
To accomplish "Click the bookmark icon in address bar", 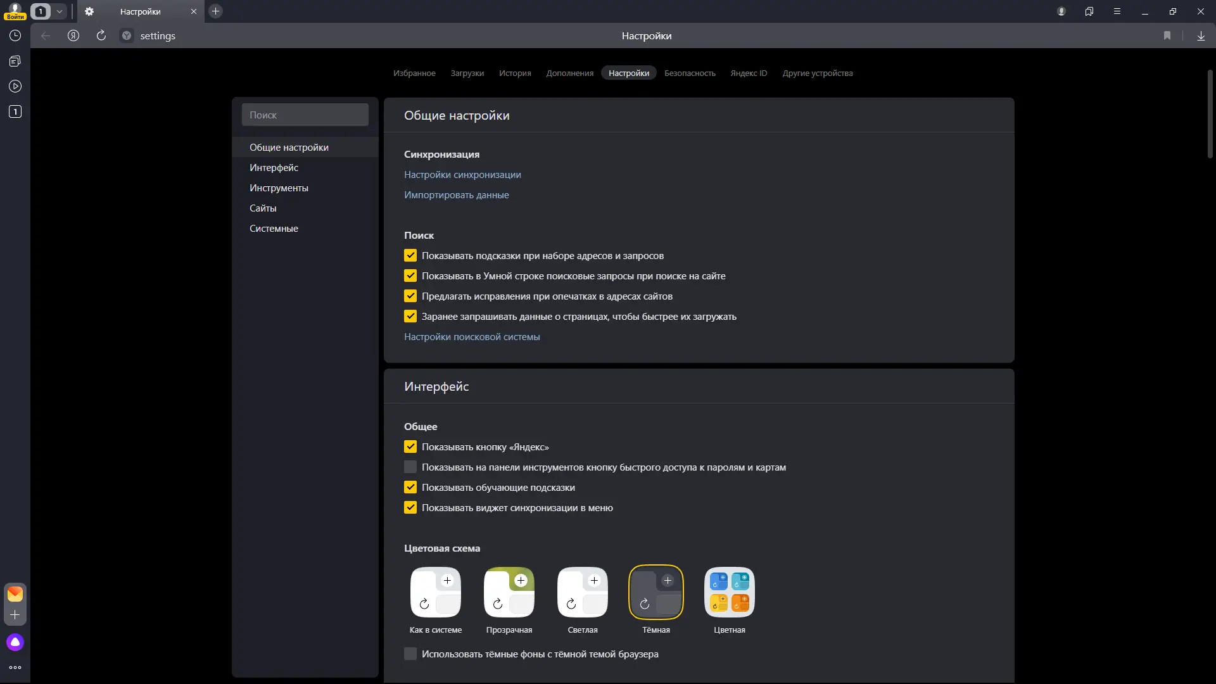I will tap(1167, 36).
